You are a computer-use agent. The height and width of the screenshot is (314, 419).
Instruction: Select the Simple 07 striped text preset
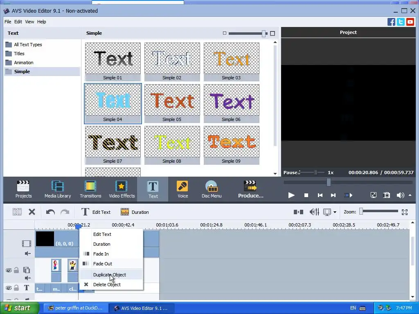[x=113, y=145]
